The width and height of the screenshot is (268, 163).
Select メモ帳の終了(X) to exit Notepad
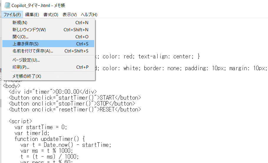pos(48,76)
